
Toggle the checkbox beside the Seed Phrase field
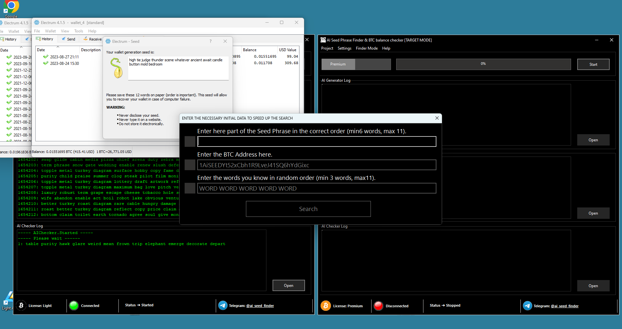coord(190,142)
